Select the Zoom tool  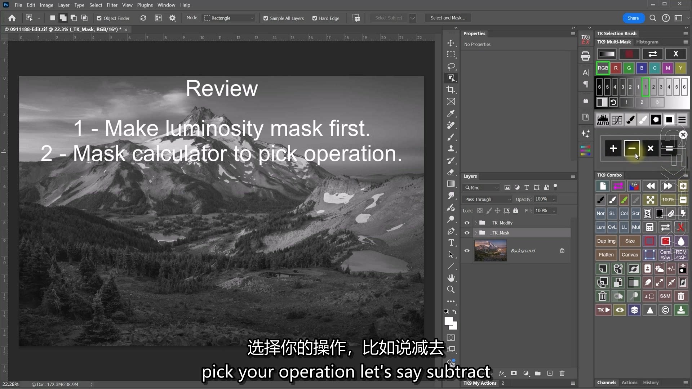point(451,290)
